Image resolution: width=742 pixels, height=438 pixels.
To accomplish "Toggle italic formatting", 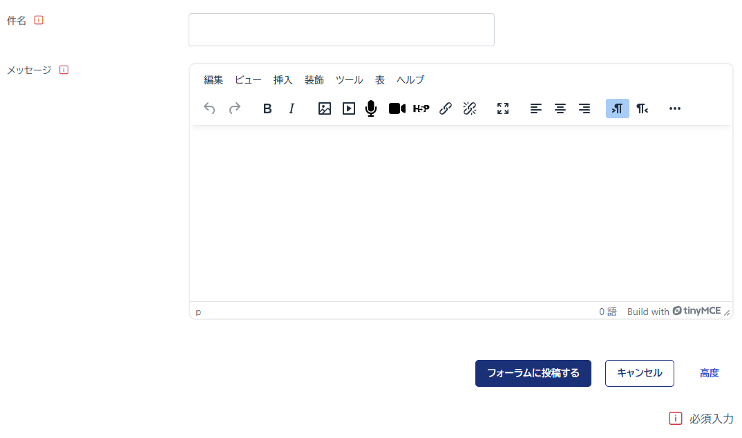I will (x=292, y=108).
